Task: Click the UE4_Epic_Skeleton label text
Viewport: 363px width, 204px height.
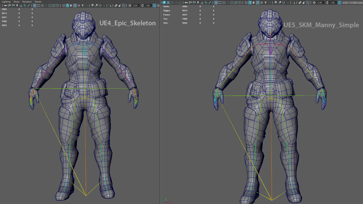Action: [128, 23]
